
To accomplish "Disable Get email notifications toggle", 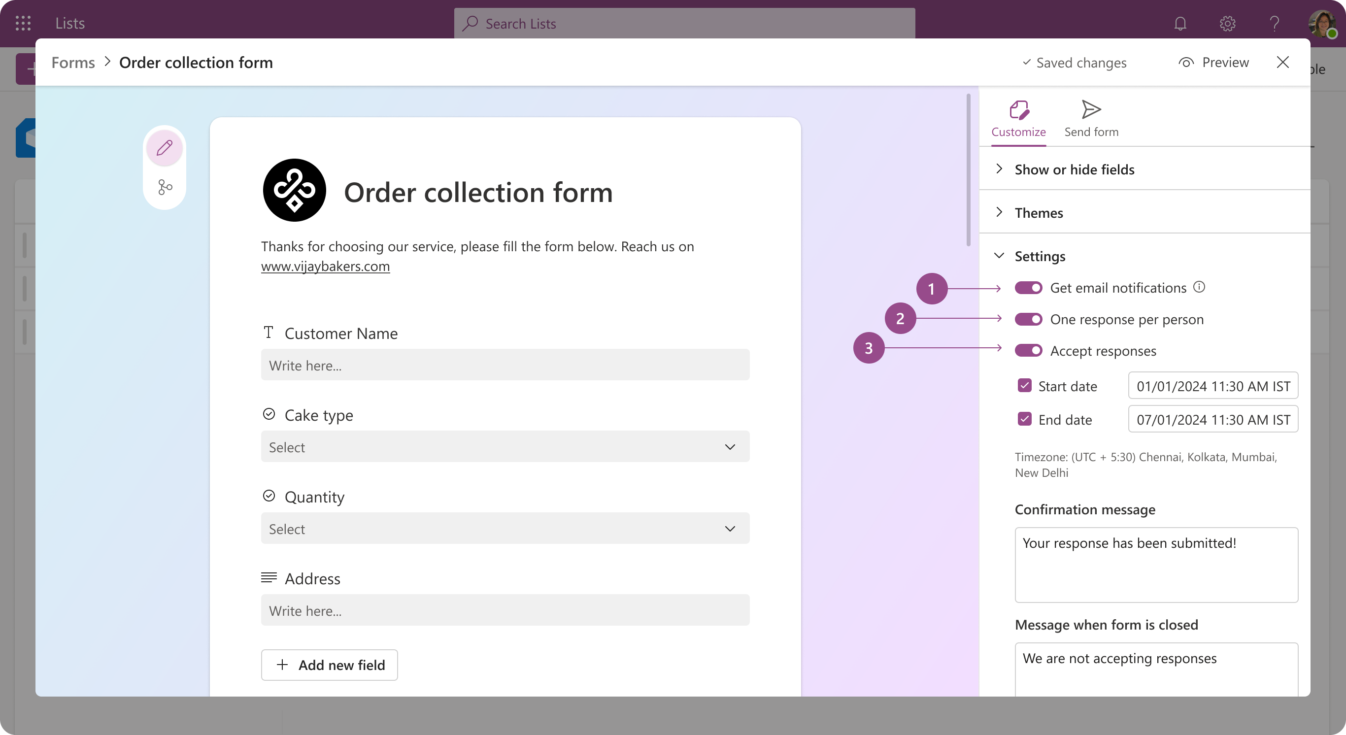I will 1028,288.
